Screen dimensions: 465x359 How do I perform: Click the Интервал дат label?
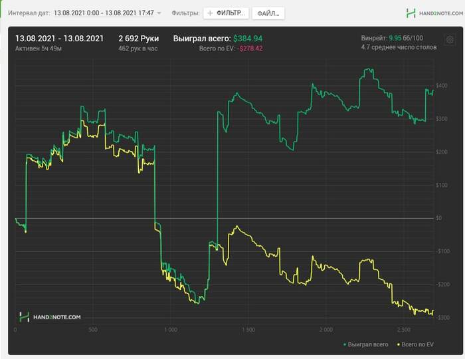pos(29,13)
